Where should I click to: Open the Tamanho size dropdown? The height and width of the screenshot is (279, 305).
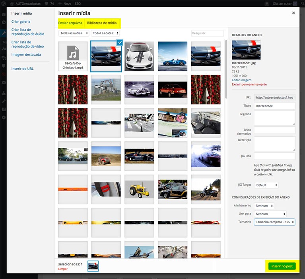point(274,222)
